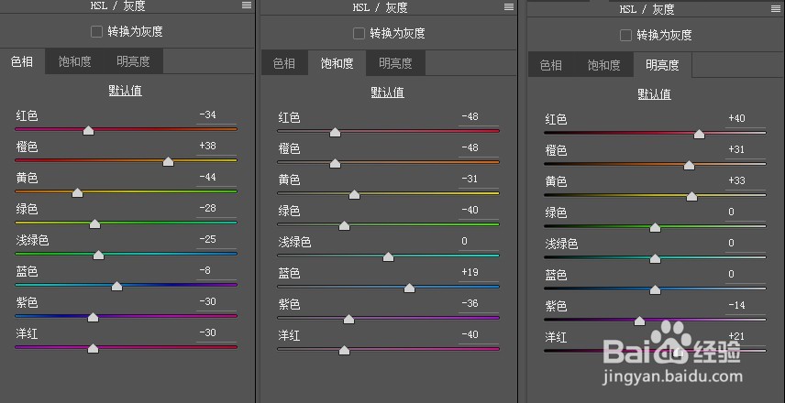Screen dimensions: 785x403
Task: Select the 色相 tab in the left panel
Action: (x=22, y=61)
